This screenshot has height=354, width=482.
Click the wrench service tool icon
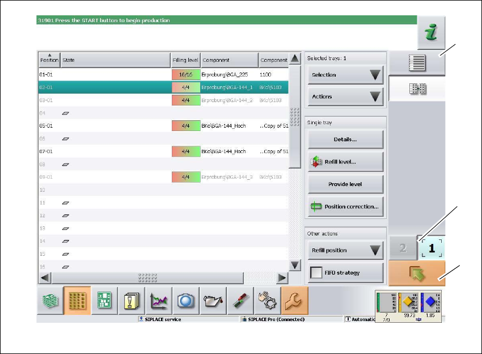click(295, 301)
